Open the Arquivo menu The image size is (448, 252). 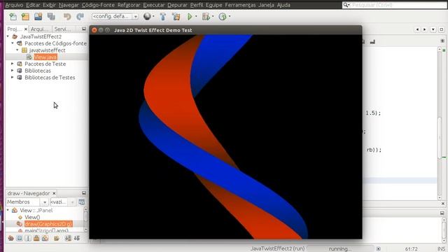click(x=14, y=5)
